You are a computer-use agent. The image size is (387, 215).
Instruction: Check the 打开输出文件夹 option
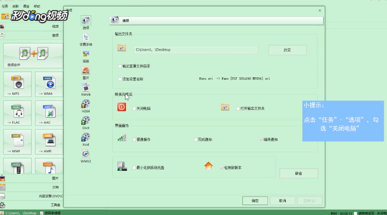238,108
